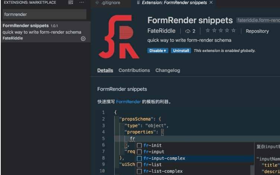Close the Extension: FormRender snippets tab
The height and width of the screenshot is (175, 280).
tap(211, 3)
